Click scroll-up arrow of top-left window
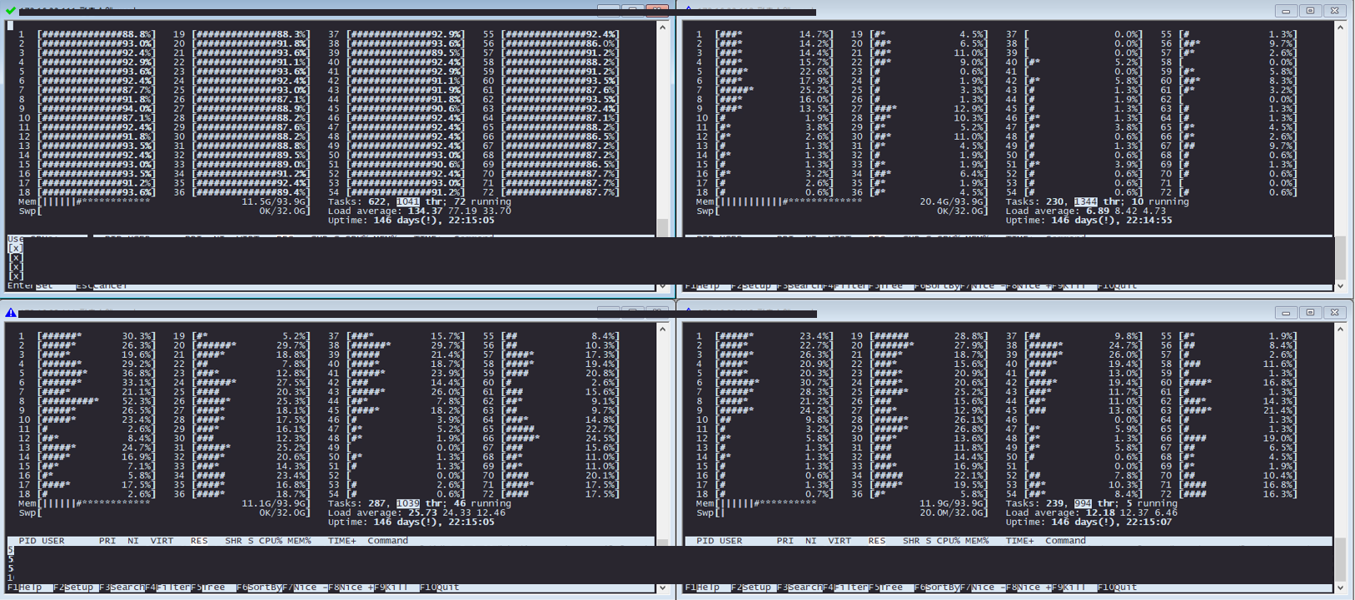 [663, 27]
